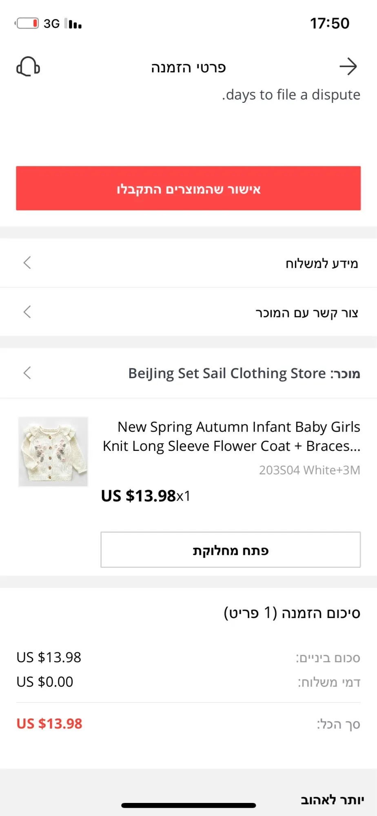Image resolution: width=377 pixels, height=816 pixels.
Task: Click the chevron on the מידע למשלוח row
Action: click(27, 263)
